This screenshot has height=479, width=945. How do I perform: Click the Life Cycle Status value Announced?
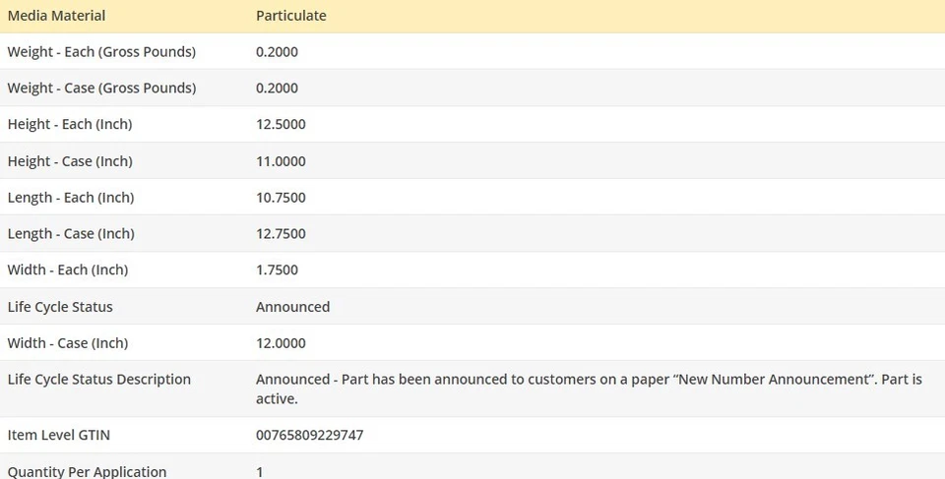click(292, 307)
